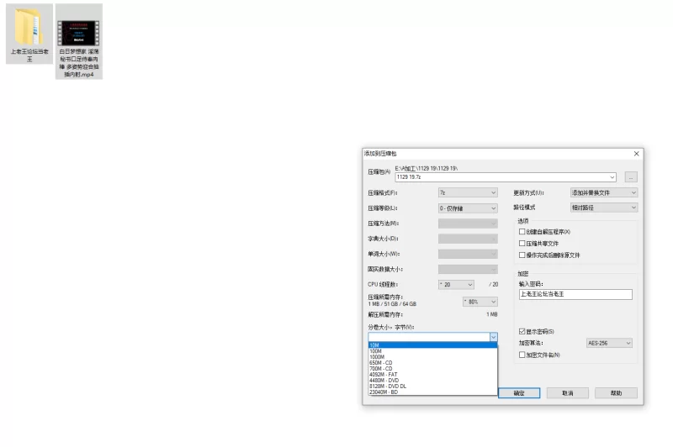Select the 4480M - DVD option
673x447 pixels.
pos(432,380)
